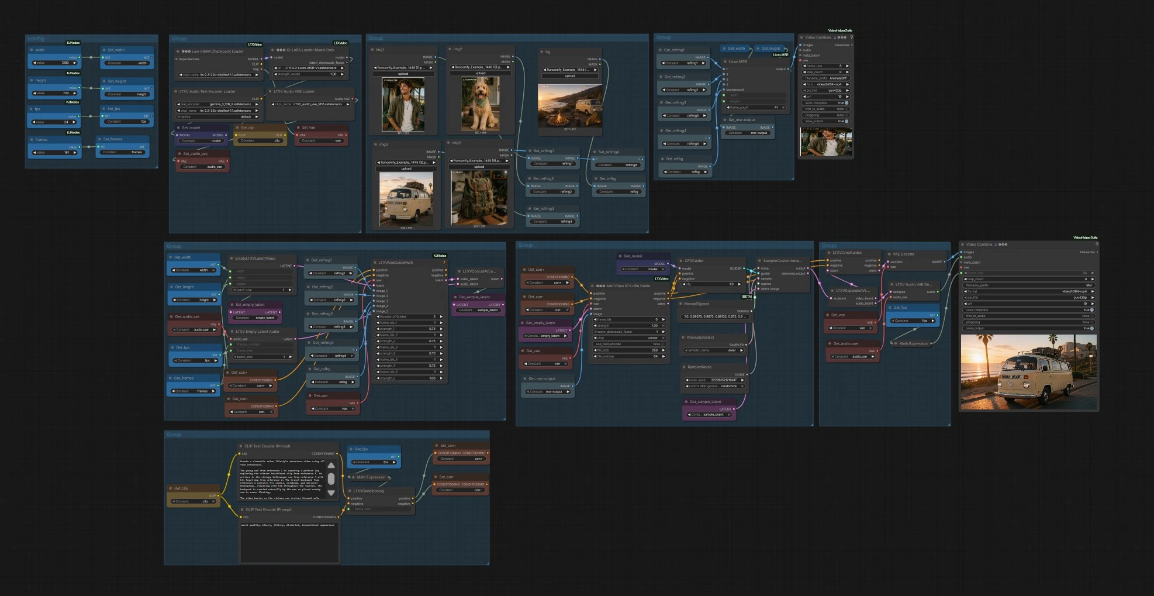This screenshot has width=1154, height=596.
Task: Open format dropdown on the Msr Video Combine node
Action: click(1028, 291)
